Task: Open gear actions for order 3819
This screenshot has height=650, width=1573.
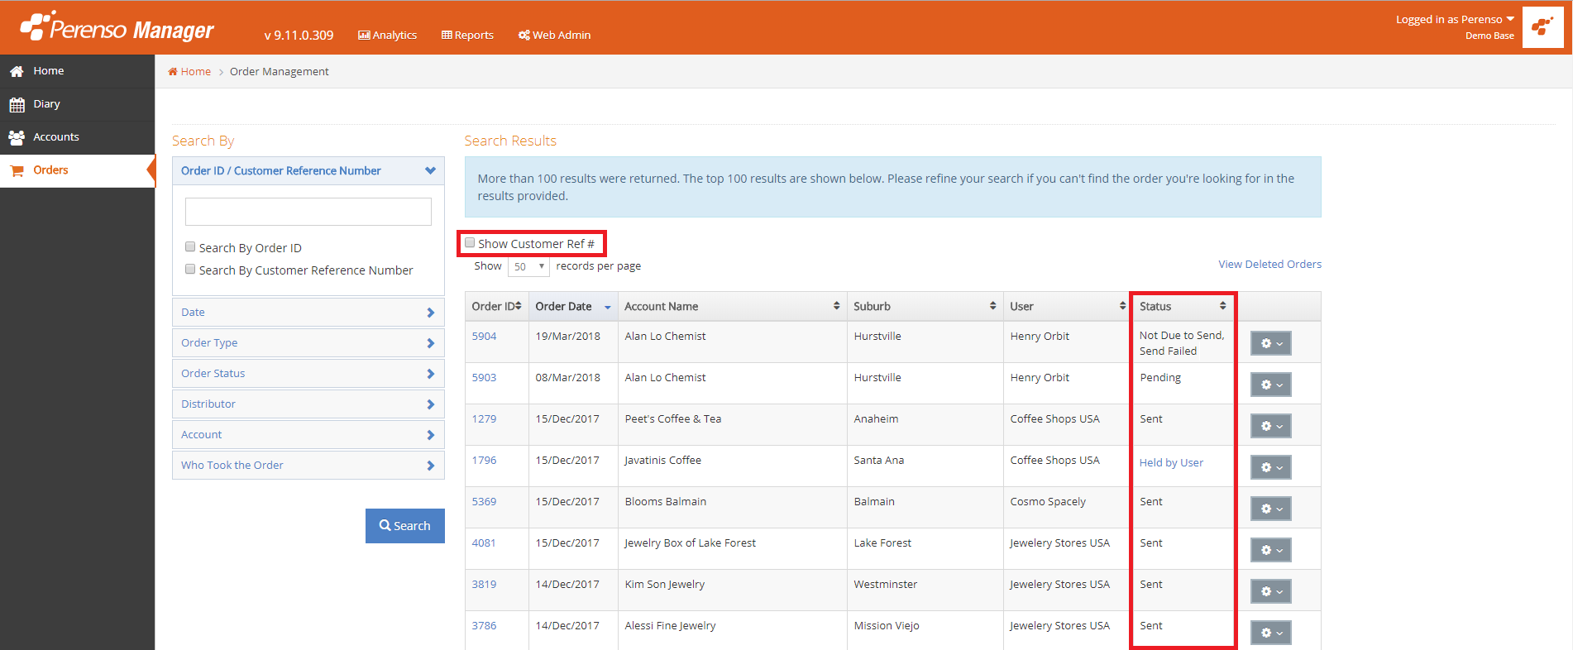Action: coord(1270,591)
